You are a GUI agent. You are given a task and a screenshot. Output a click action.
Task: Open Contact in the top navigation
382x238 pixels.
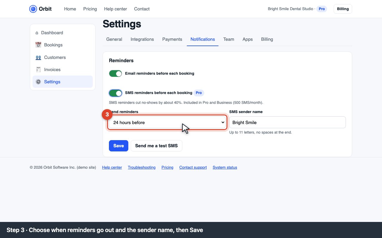(142, 9)
